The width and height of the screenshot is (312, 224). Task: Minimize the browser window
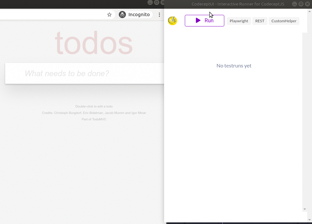[x=150, y=2]
